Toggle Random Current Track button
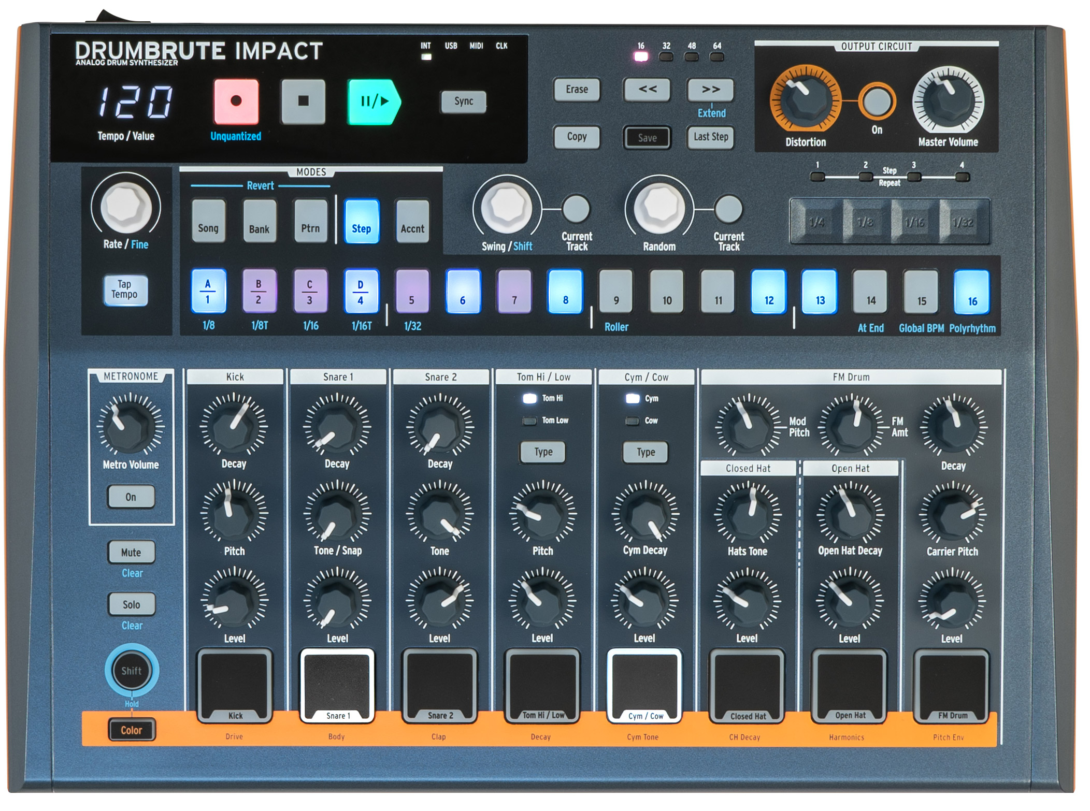 (x=728, y=208)
